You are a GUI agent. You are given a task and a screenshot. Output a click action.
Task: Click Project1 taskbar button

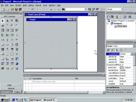point(43,100)
